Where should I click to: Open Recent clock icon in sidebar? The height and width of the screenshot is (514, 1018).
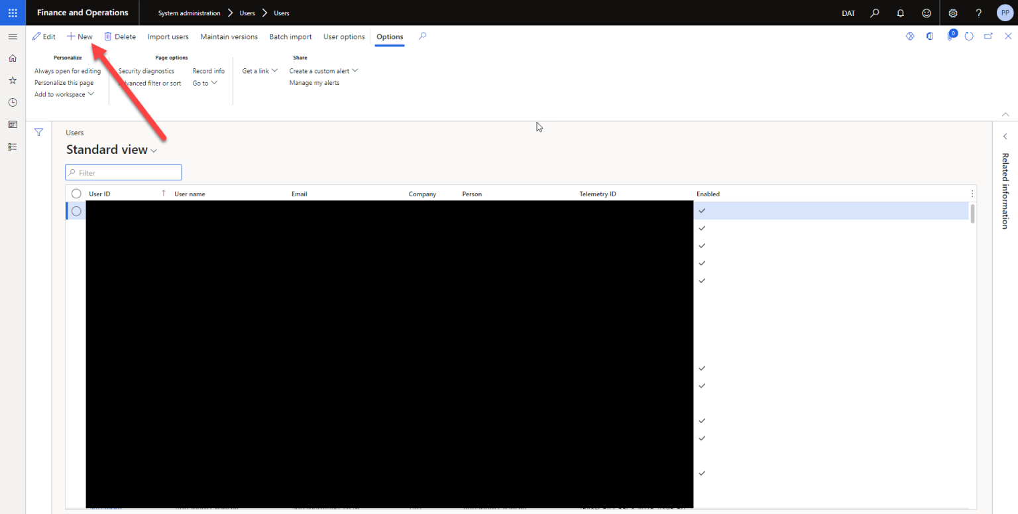tap(13, 102)
